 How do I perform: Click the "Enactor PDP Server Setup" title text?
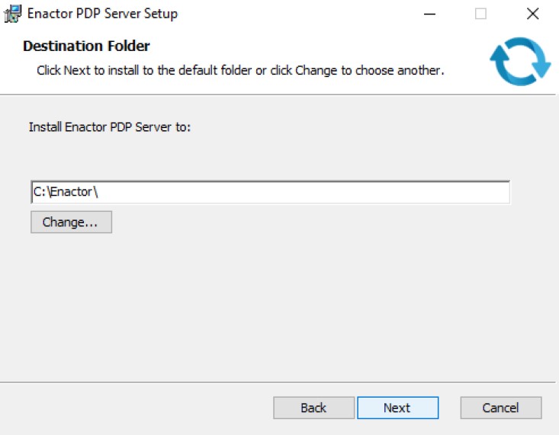pos(102,14)
